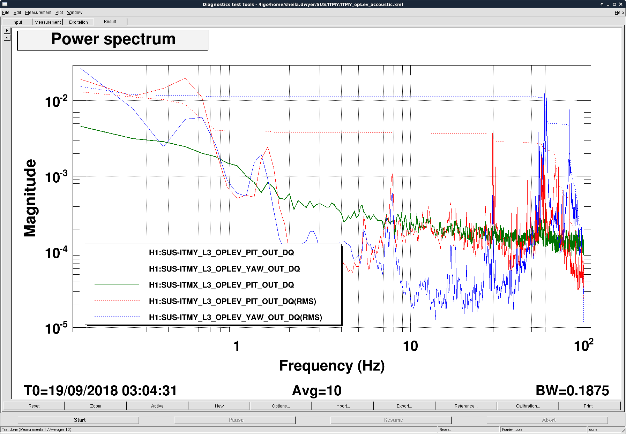Open the Calibration dialog

[528, 406]
